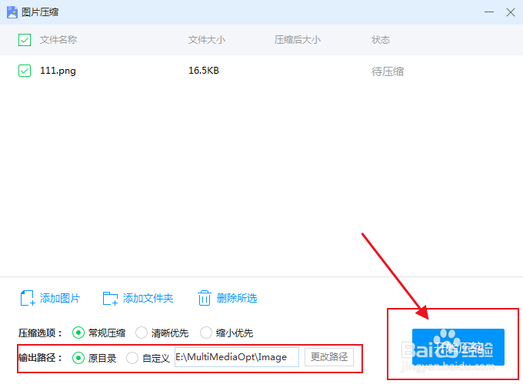523x384 pixels.
Task: Close the 图片压缩 window
Action: (511, 12)
